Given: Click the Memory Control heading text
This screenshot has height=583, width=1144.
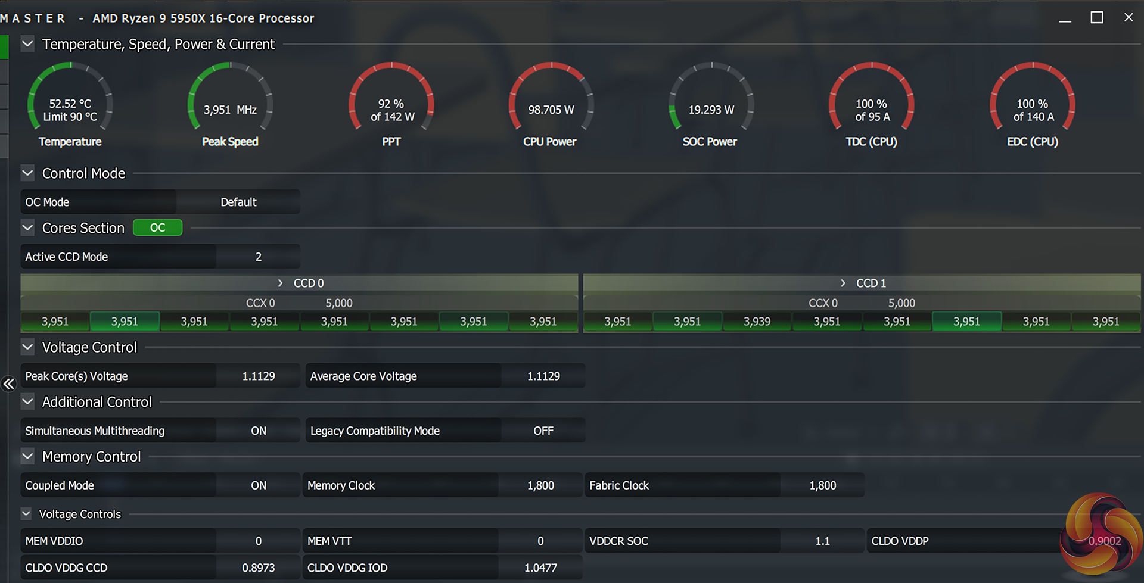Looking at the screenshot, I should (x=92, y=457).
